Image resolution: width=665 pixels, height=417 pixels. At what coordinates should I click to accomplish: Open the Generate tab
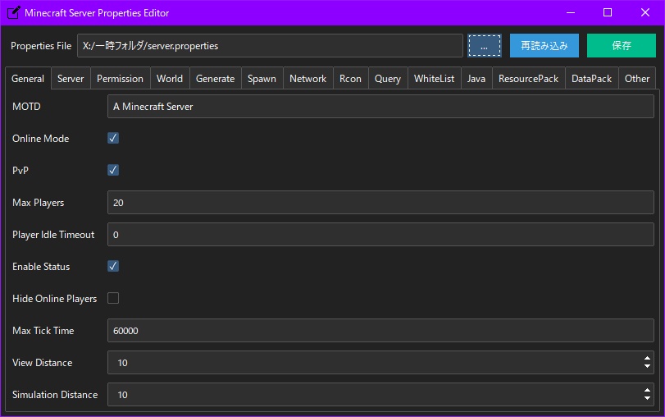[216, 79]
